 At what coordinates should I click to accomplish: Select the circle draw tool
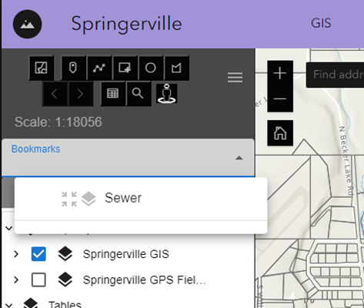click(151, 68)
